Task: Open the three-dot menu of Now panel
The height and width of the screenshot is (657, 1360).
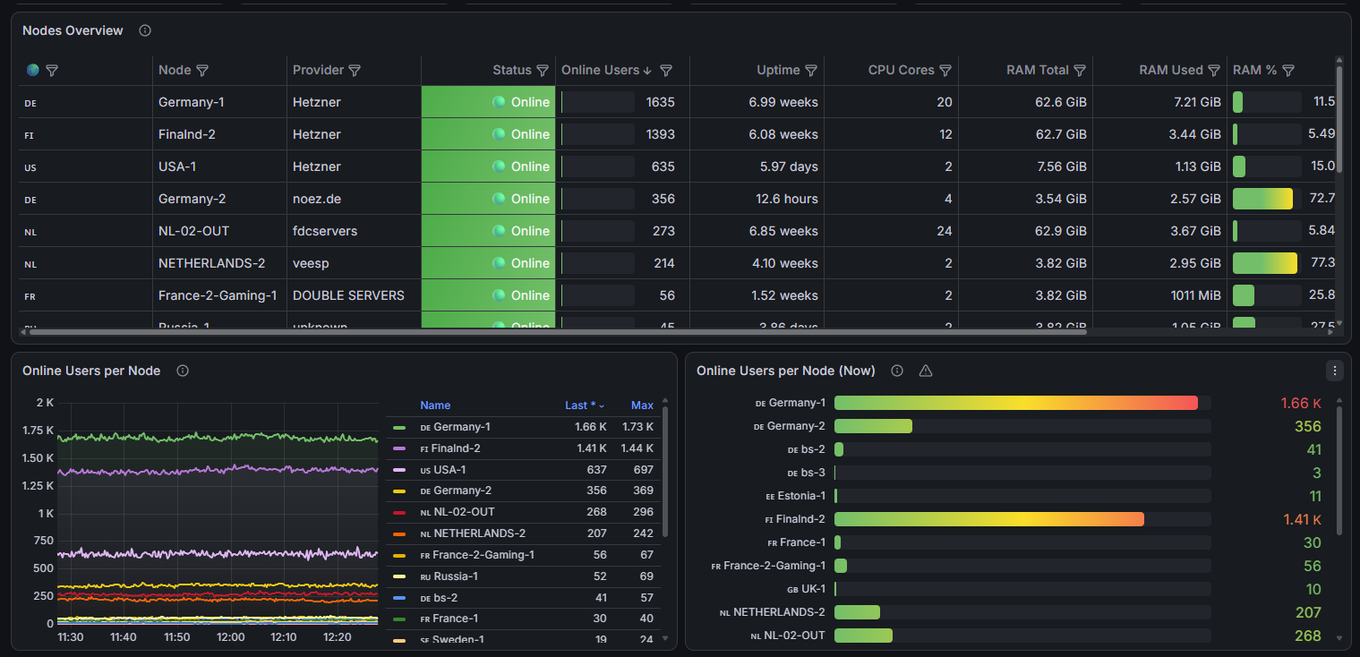Action: (1335, 371)
